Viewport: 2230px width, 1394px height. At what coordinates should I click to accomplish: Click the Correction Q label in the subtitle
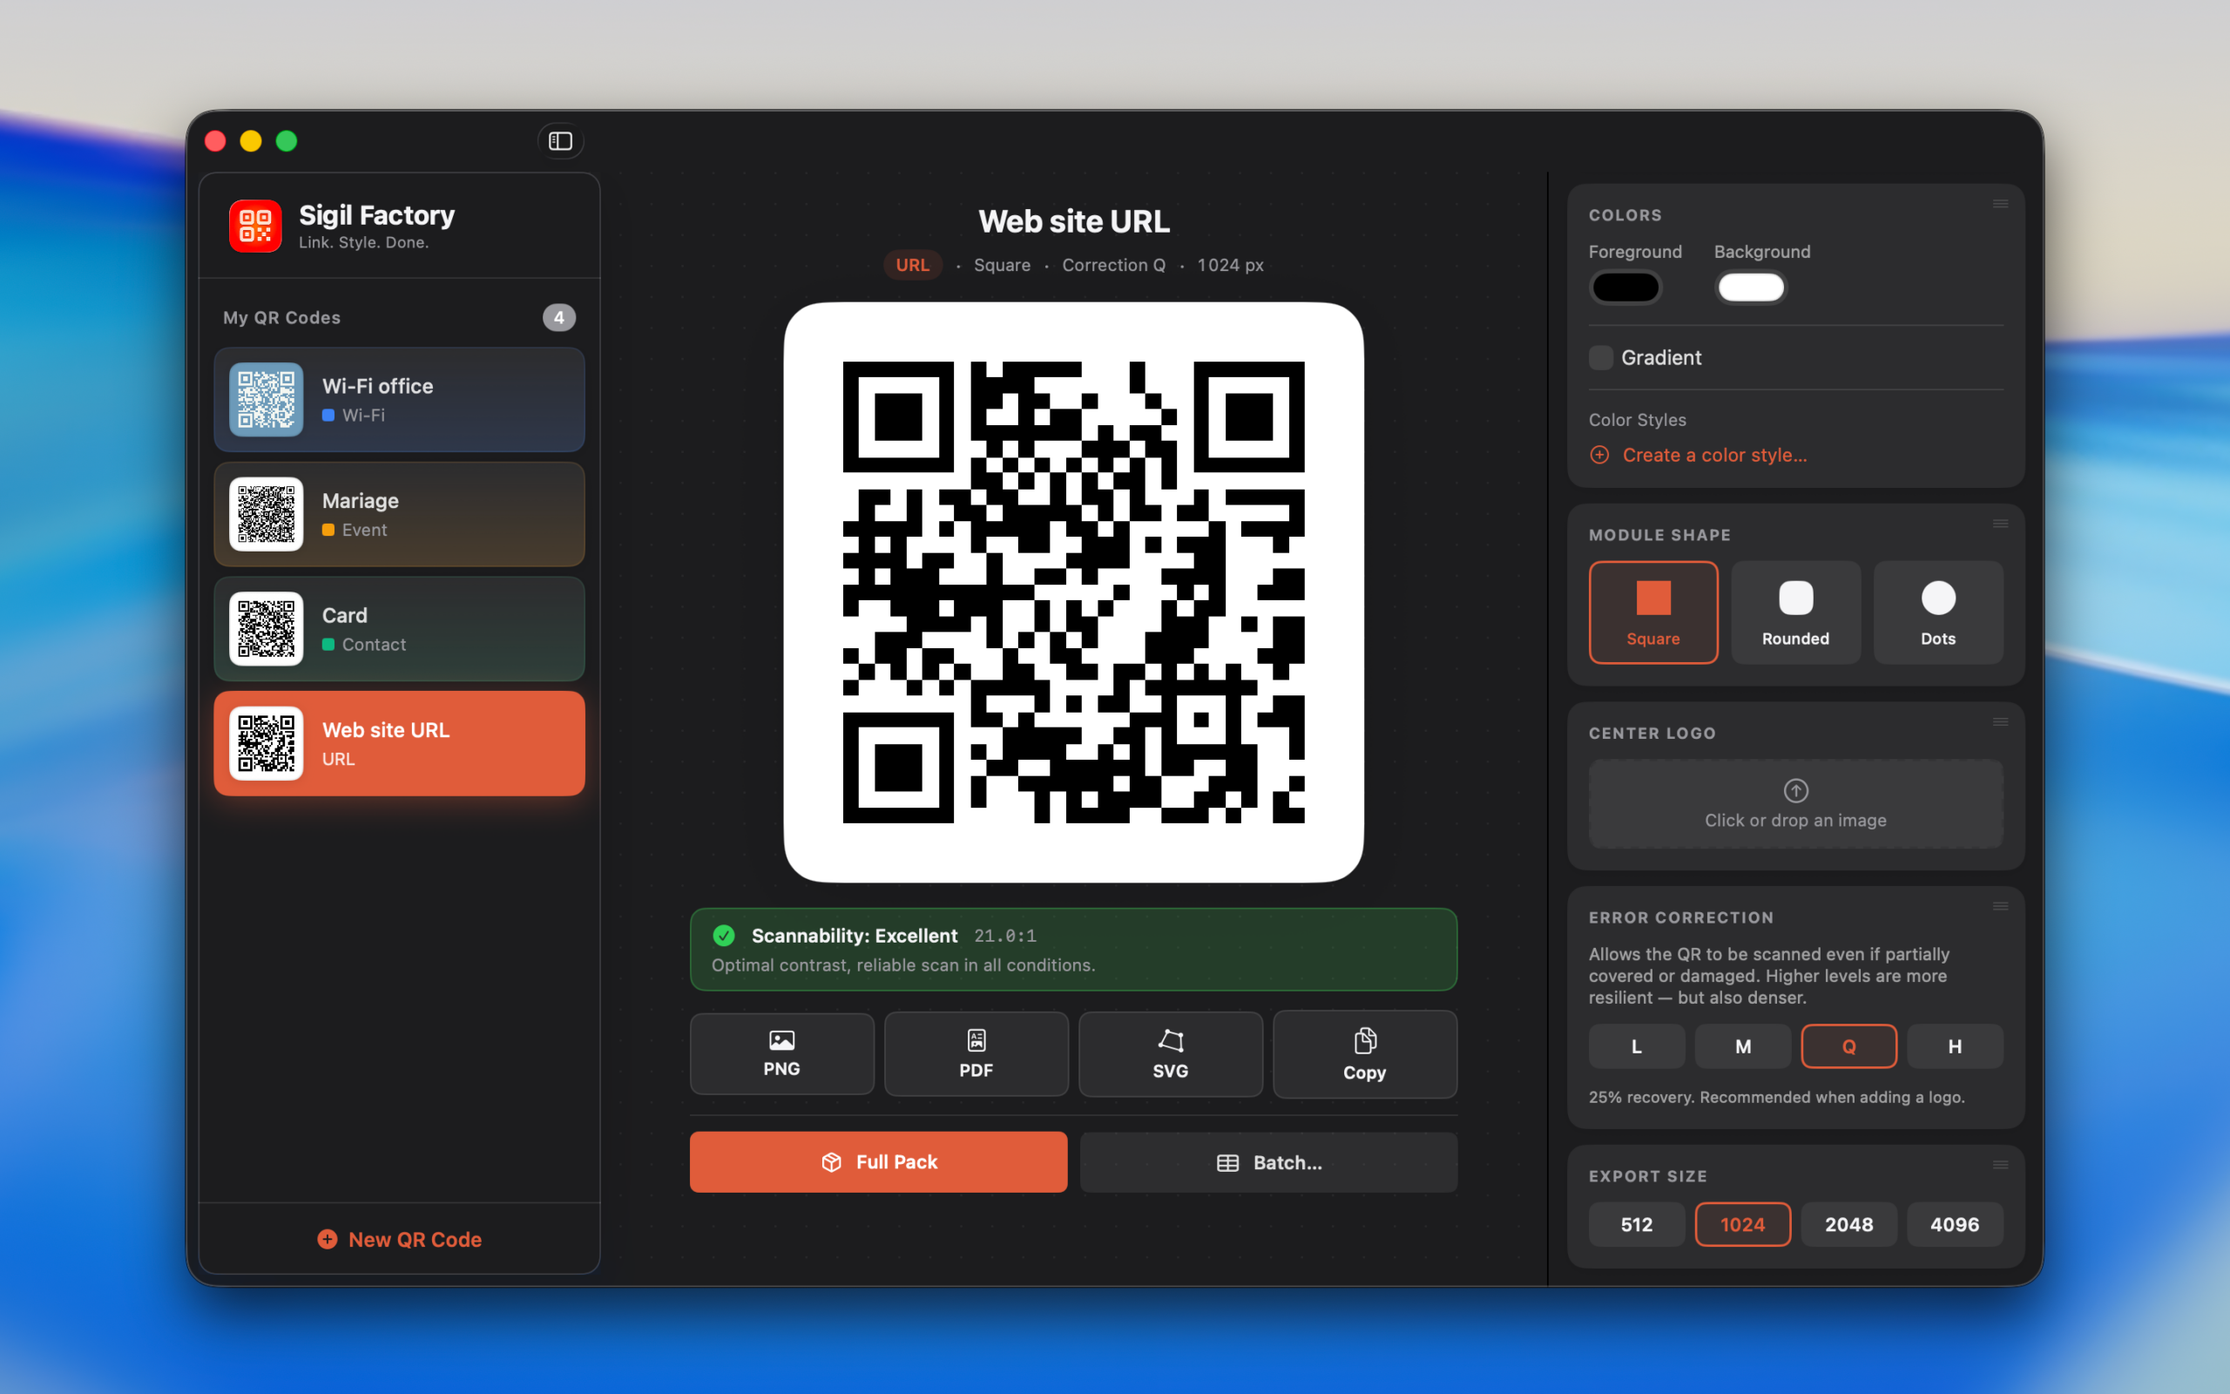click(1113, 266)
